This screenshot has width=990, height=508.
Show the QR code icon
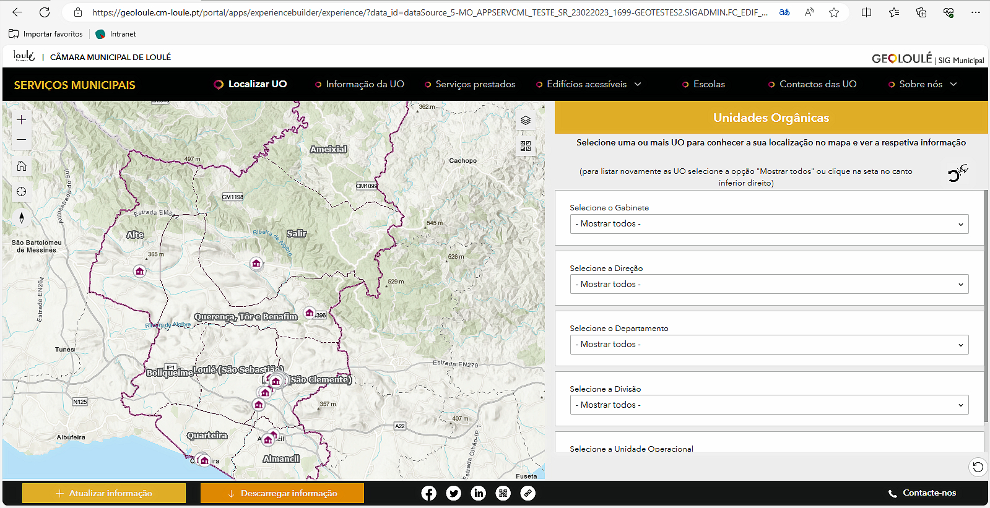point(503,493)
